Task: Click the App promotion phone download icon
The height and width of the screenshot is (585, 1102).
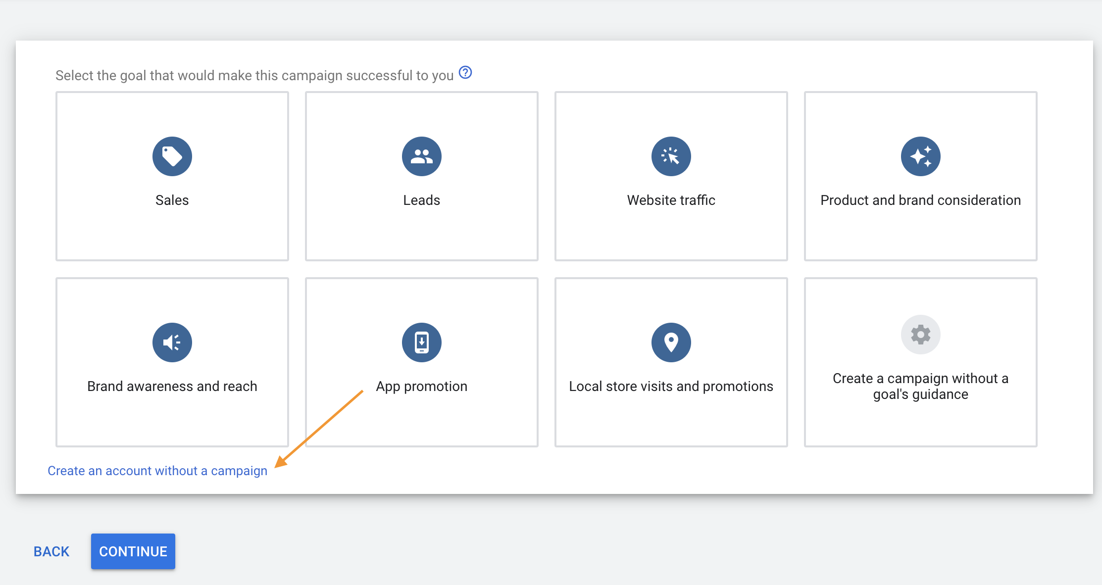Action: (x=421, y=342)
